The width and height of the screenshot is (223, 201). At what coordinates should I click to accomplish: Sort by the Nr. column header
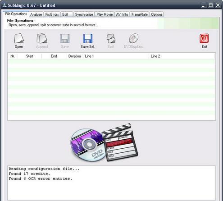click(x=13, y=56)
